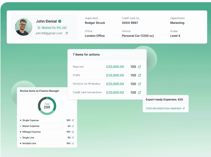Click the Single Line count 50
Screen dimensions: 211x157
69,138
